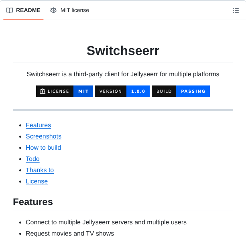Click the Build Passing badge
Image resolution: width=246 pixels, height=246 pixels.
click(181, 91)
